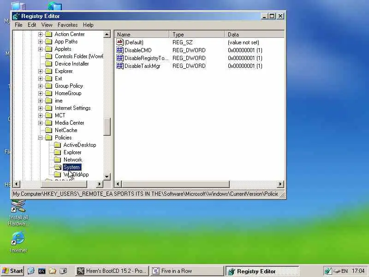Expand the MCT key
Image resolution: width=369 pixels, height=277 pixels.
click(x=40, y=115)
